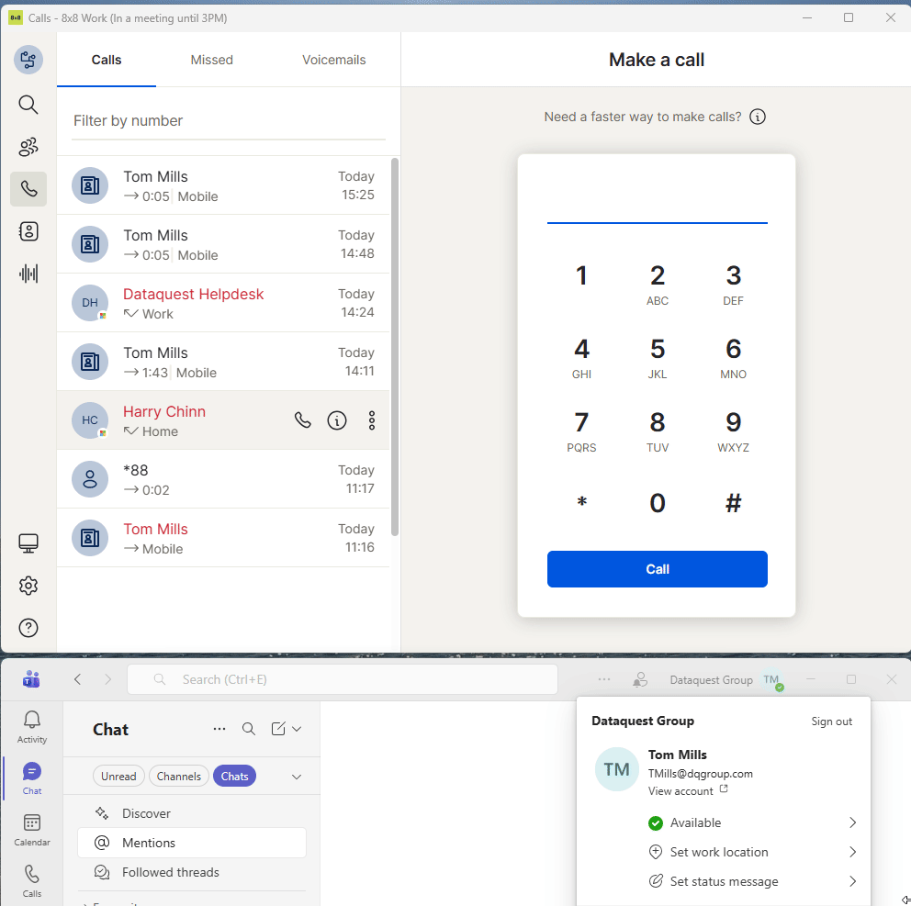911x906 pixels.
Task: Expand the chat filters chevron
Action: (297, 777)
